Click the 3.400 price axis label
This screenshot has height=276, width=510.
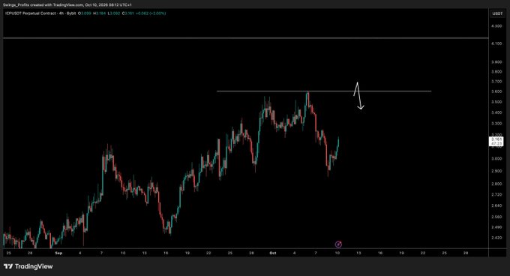pos(496,112)
